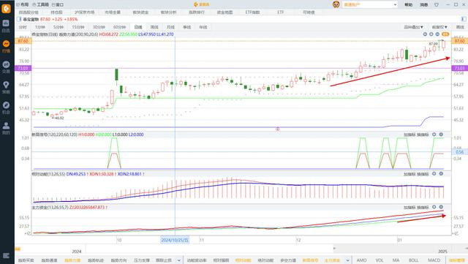This screenshot has height=264, width=468.
Task: Open gear settings of the 主力资金 fund panel
Action: [x=434, y=207]
